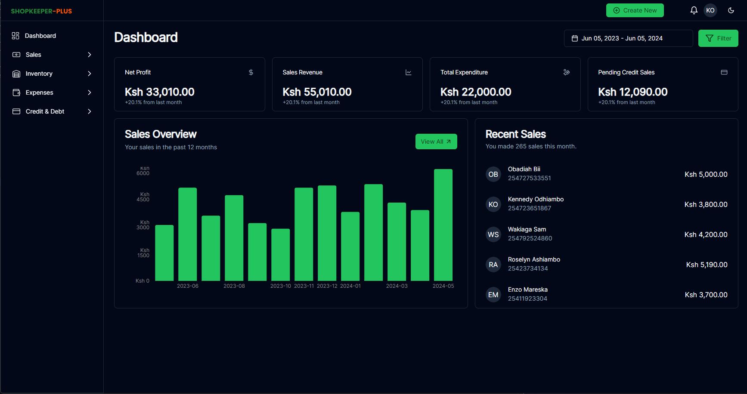
Task: Click the Ksh 3,700.00 sale amount
Action: click(x=706, y=295)
